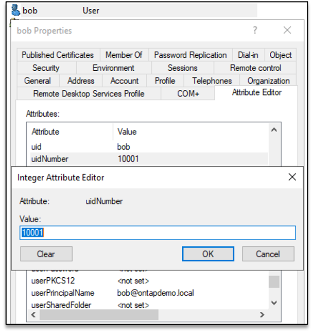Open the Environment tab
The height and width of the screenshot is (333, 313).
click(x=113, y=68)
